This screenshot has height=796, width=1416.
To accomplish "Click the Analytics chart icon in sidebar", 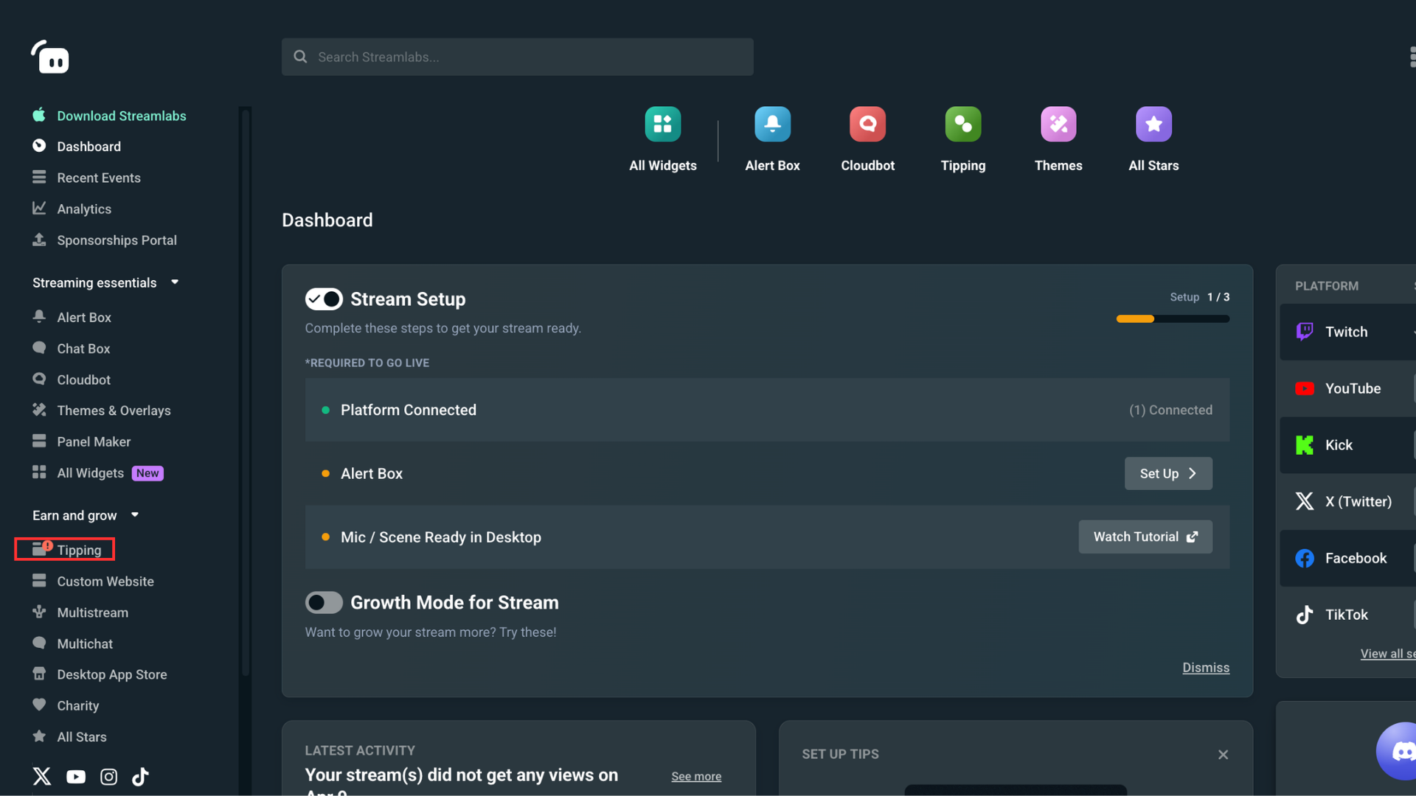I will coord(39,209).
